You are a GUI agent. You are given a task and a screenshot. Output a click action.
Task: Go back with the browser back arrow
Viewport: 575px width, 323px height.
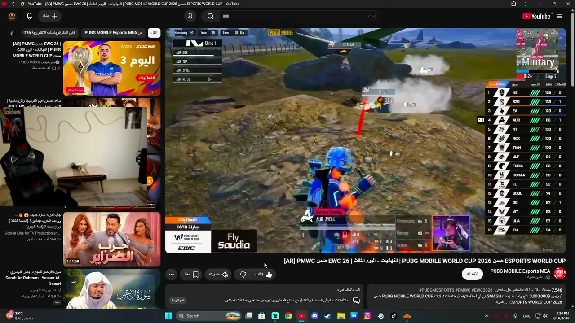coord(14,4)
